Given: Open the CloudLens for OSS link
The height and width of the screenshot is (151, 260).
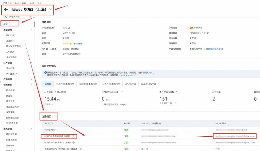Looking at the screenshot, I should (128, 75).
